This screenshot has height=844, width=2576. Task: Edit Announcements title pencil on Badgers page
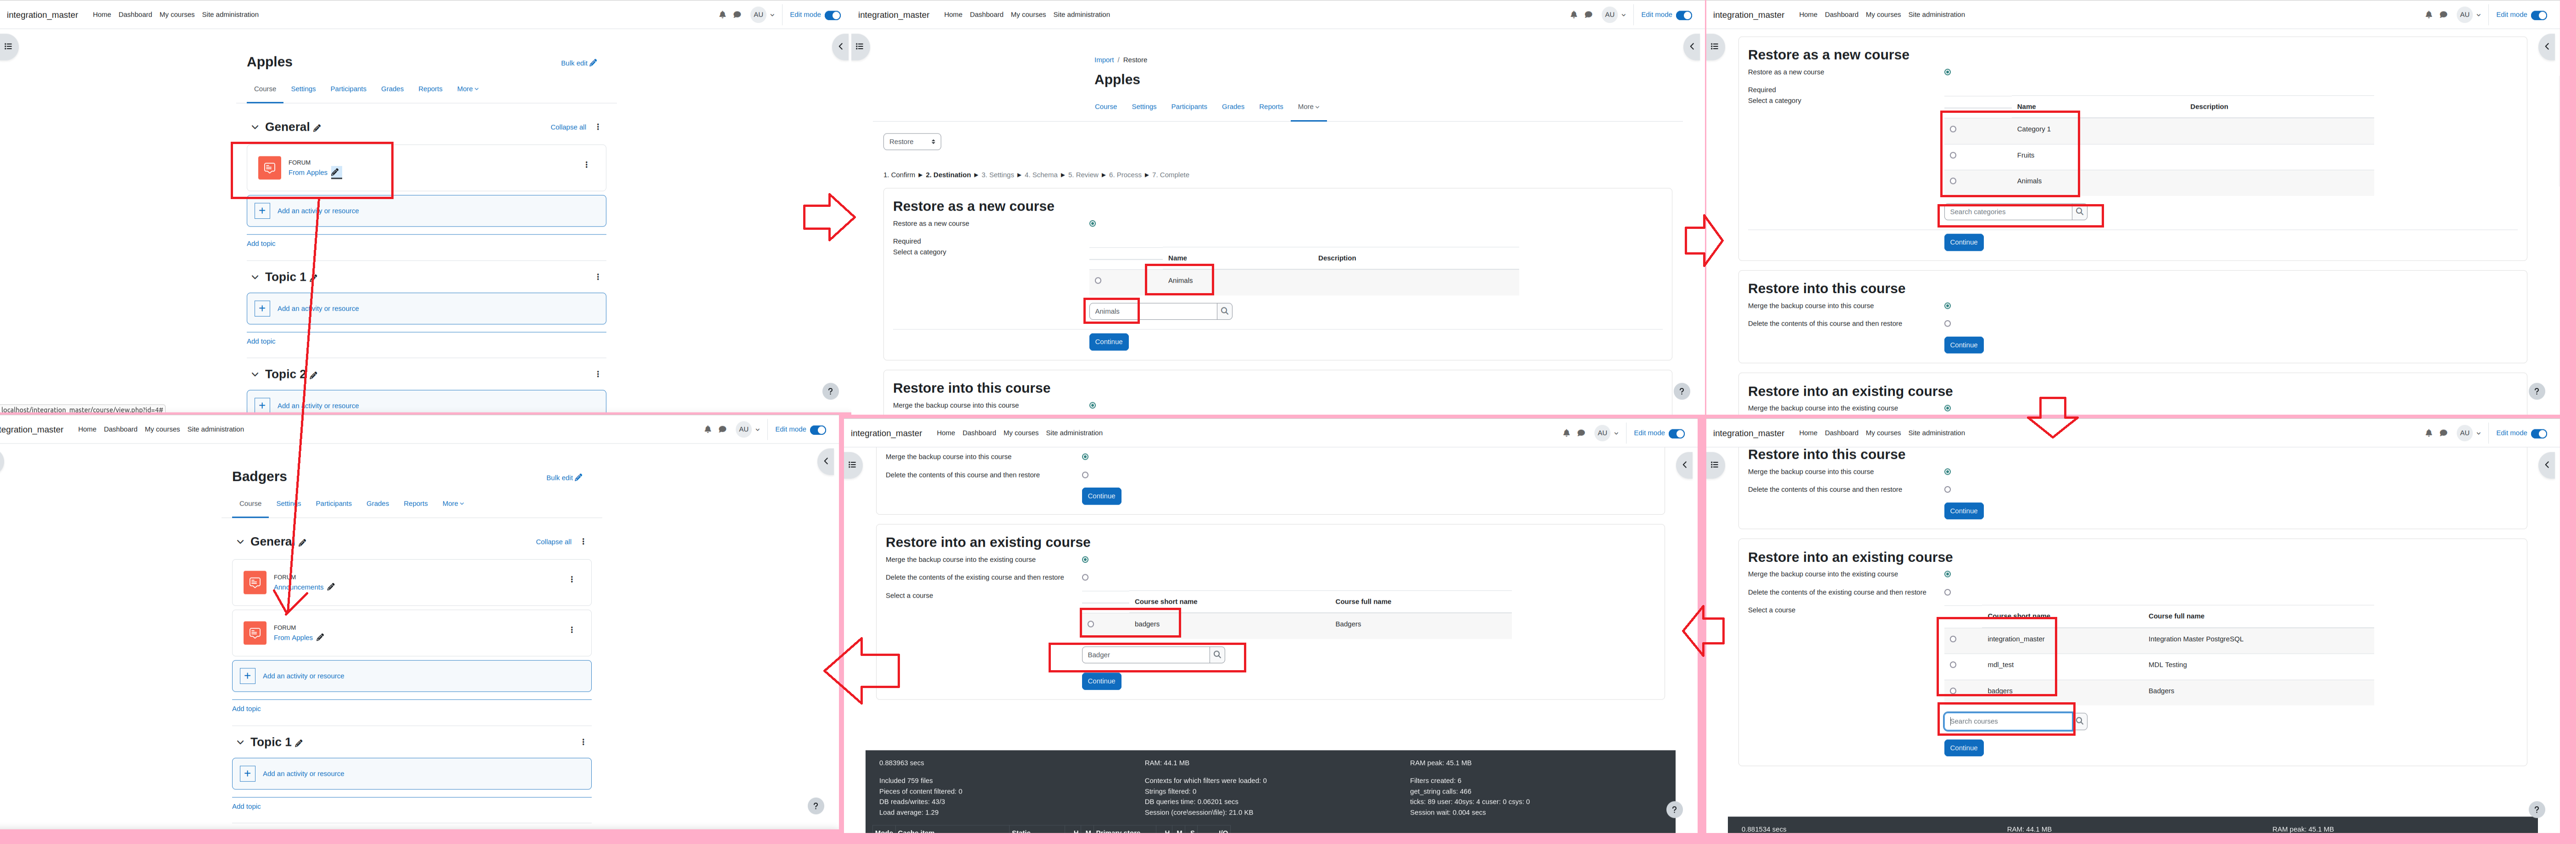[331, 588]
